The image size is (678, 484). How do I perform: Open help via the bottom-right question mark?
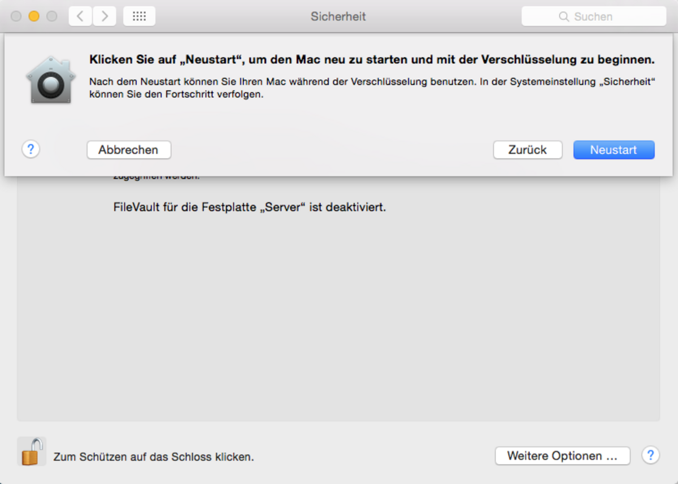pyautogui.click(x=650, y=455)
